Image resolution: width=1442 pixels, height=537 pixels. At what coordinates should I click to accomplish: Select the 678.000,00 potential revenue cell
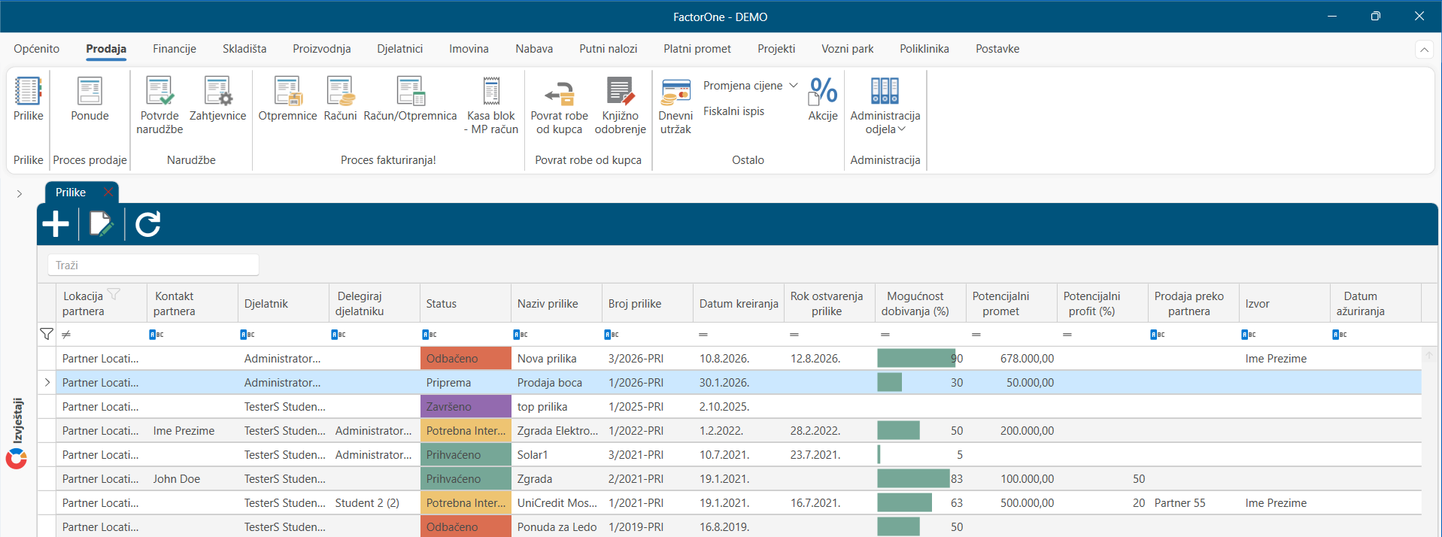pos(1012,359)
